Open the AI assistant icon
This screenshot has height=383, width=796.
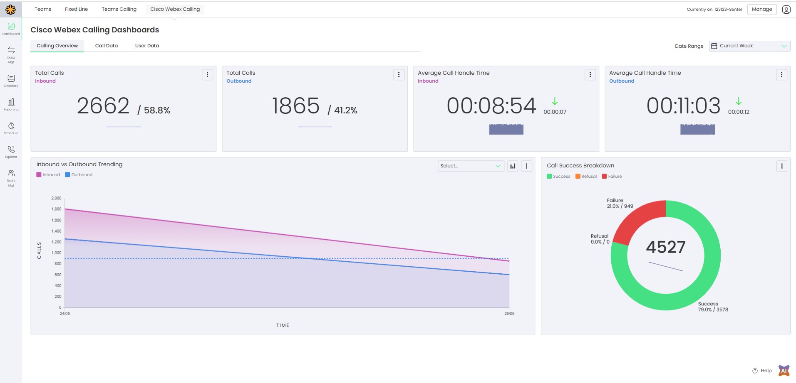784,370
